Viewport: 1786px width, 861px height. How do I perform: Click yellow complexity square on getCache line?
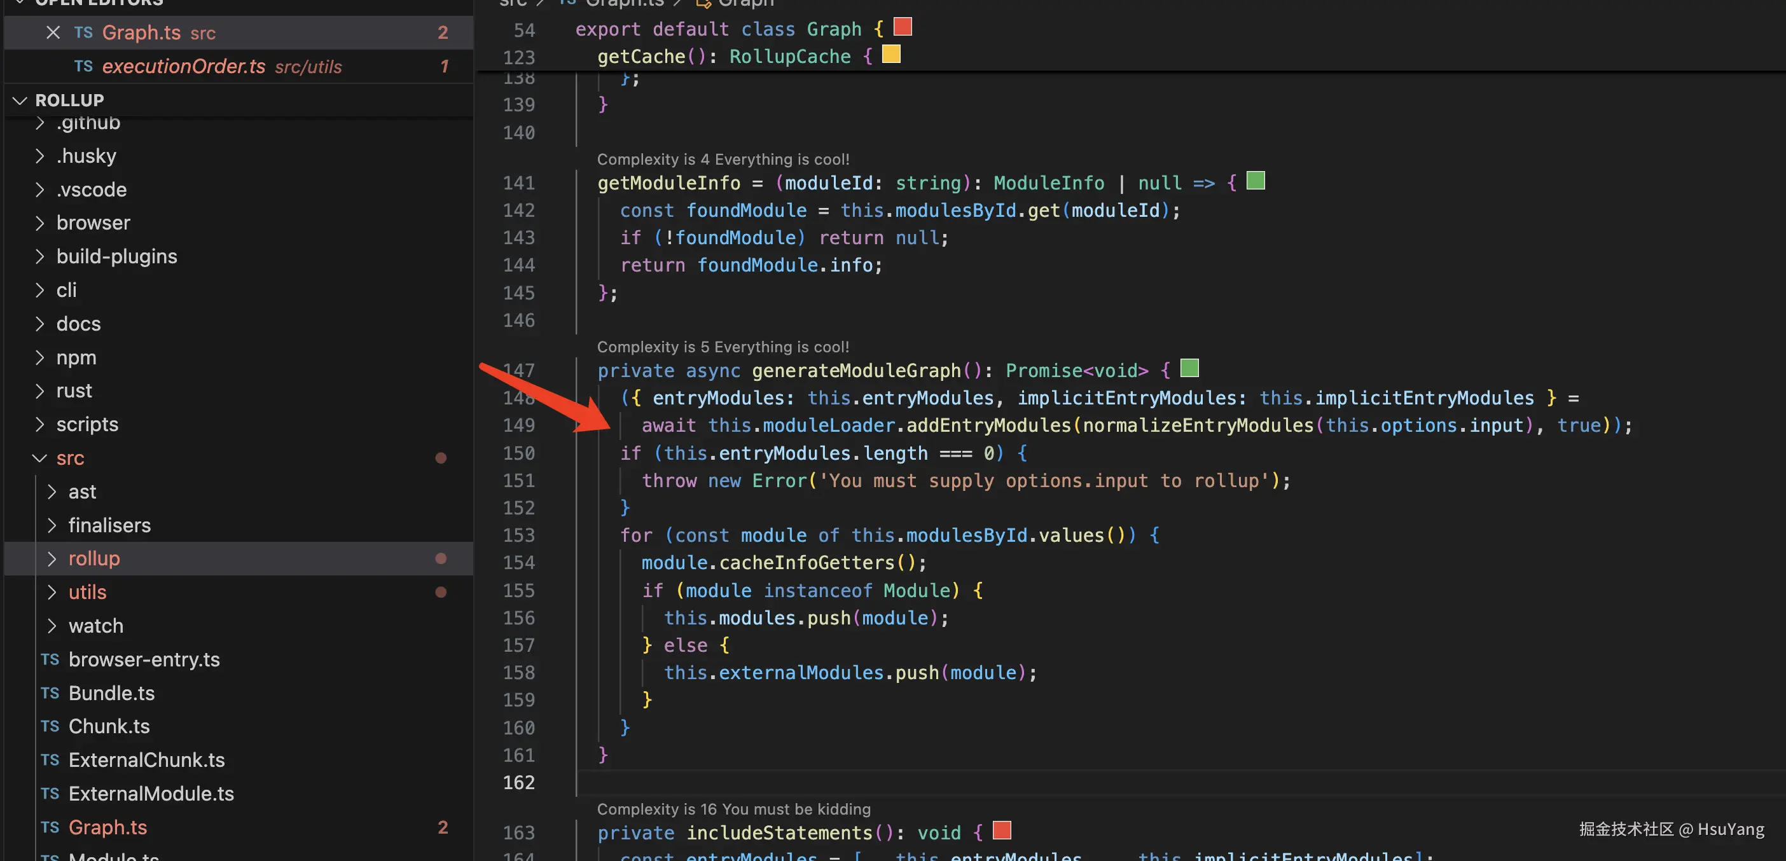click(x=891, y=54)
